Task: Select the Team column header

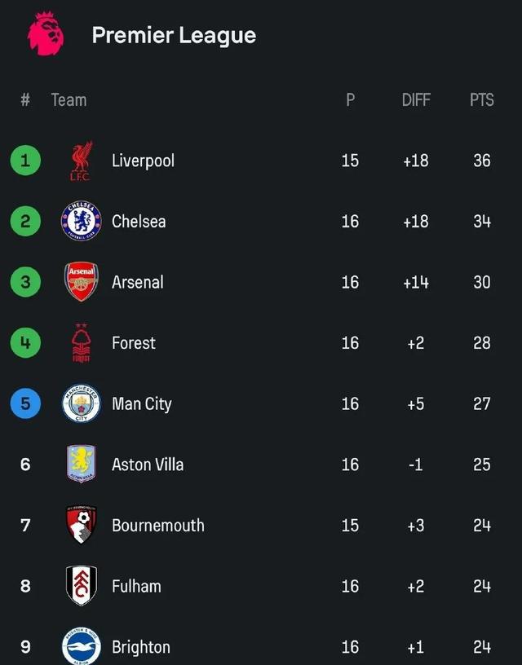Action: [69, 100]
